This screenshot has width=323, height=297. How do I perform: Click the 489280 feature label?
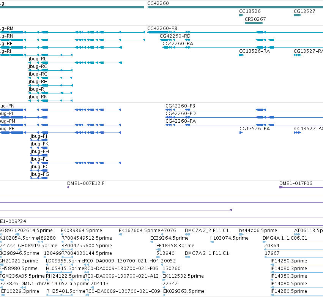click(47, 238)
